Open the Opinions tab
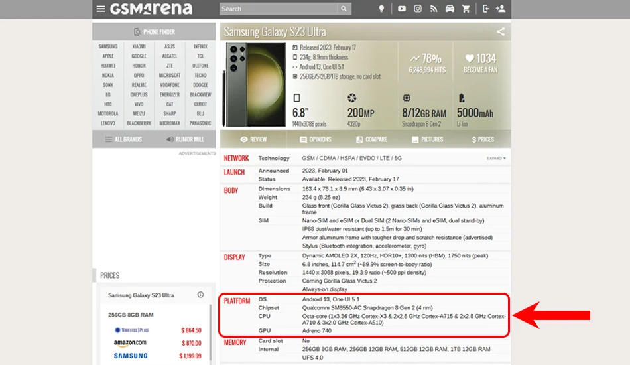 (x=316, y=139)
